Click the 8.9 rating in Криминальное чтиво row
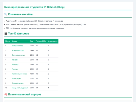The height and width of the screenshot is (102, 136). pos(37,74)
